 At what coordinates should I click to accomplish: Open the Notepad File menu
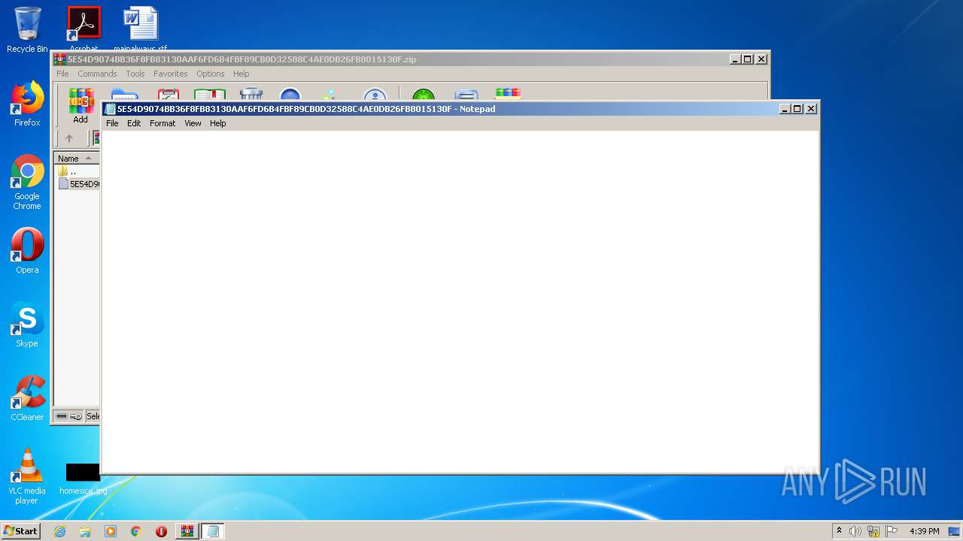112,123
